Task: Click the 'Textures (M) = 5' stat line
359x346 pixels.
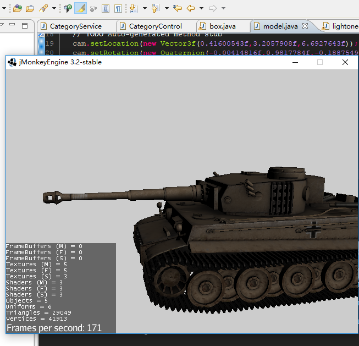Action: click(36, 264)
